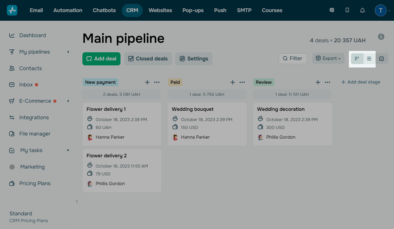The image size is (394, 229).
Task: Click the mobile device icon in header
Action: click(347, 10)
